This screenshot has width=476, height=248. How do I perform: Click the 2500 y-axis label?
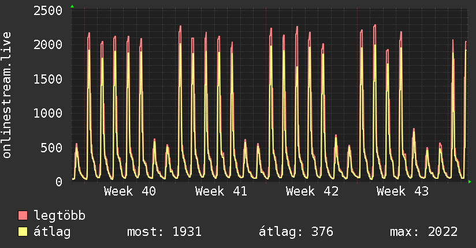tap(48, 11)
